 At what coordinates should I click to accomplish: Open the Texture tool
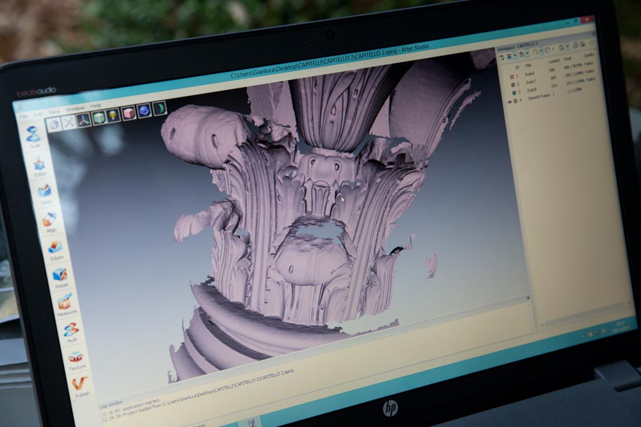coord(75,357)
